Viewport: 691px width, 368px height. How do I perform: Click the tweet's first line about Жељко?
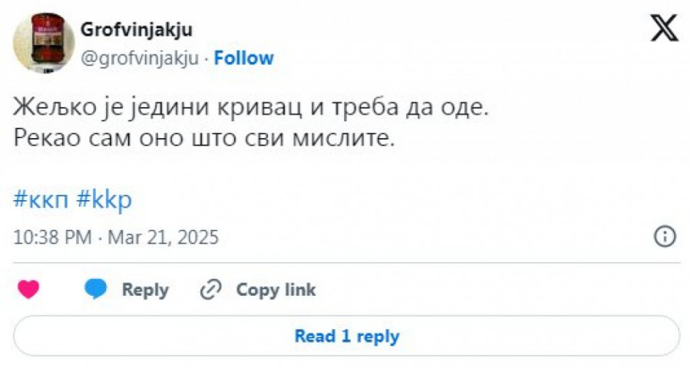pyautogui.click(x=250, y=108)
